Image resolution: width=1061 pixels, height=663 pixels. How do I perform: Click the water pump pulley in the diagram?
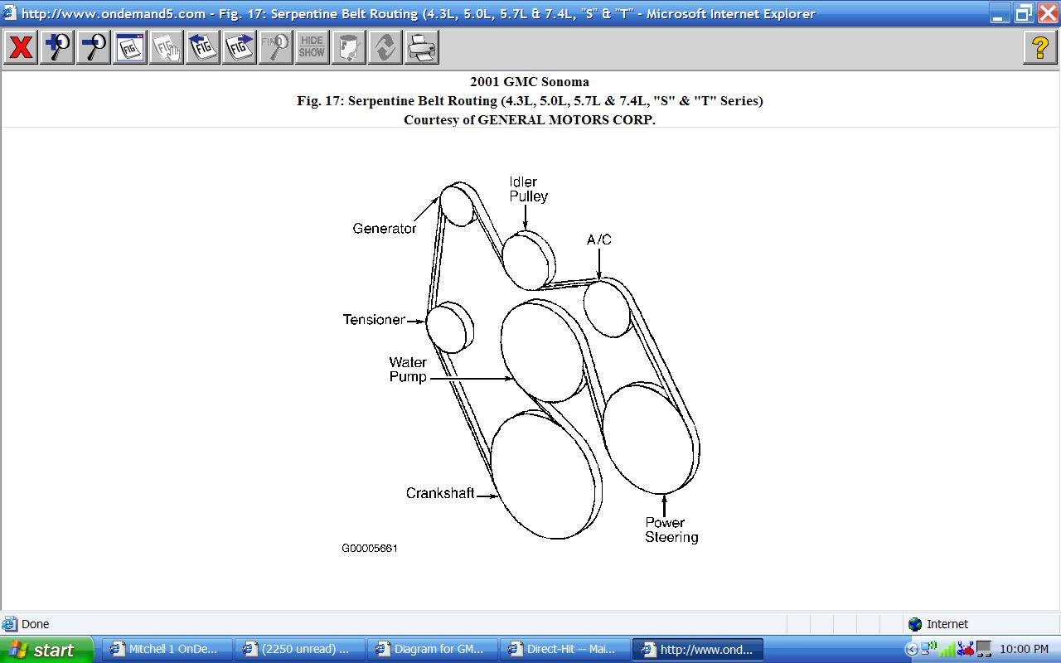[x=543, y=352]
